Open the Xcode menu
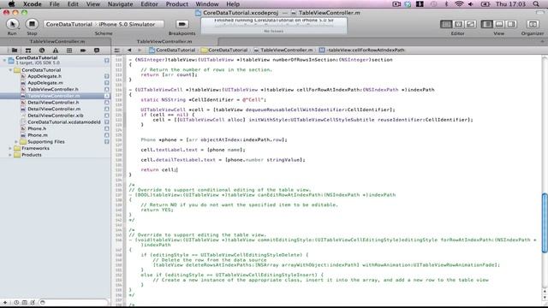Viewport: 548px width, 308px height. (33, 4)
